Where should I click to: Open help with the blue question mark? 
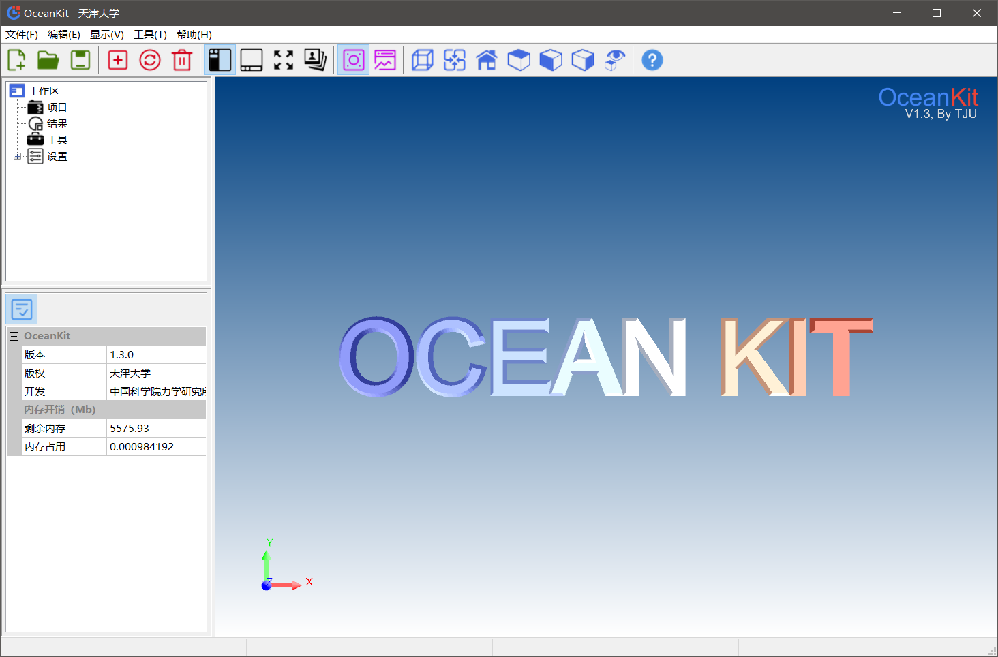pos(652,60)
